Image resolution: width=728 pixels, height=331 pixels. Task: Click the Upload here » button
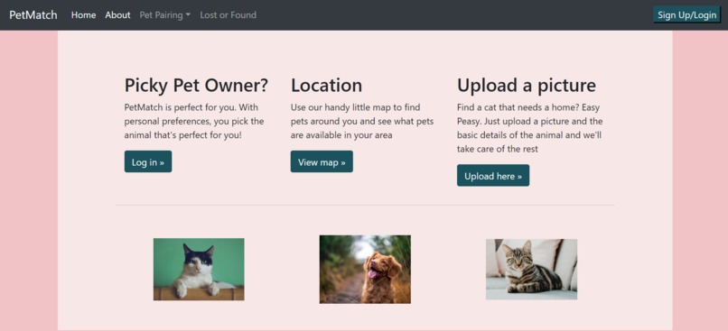493,176
